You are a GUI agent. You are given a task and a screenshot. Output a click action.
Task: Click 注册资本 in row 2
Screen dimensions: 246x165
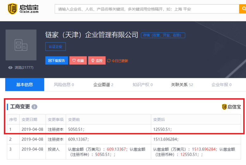tap(56, 139)
